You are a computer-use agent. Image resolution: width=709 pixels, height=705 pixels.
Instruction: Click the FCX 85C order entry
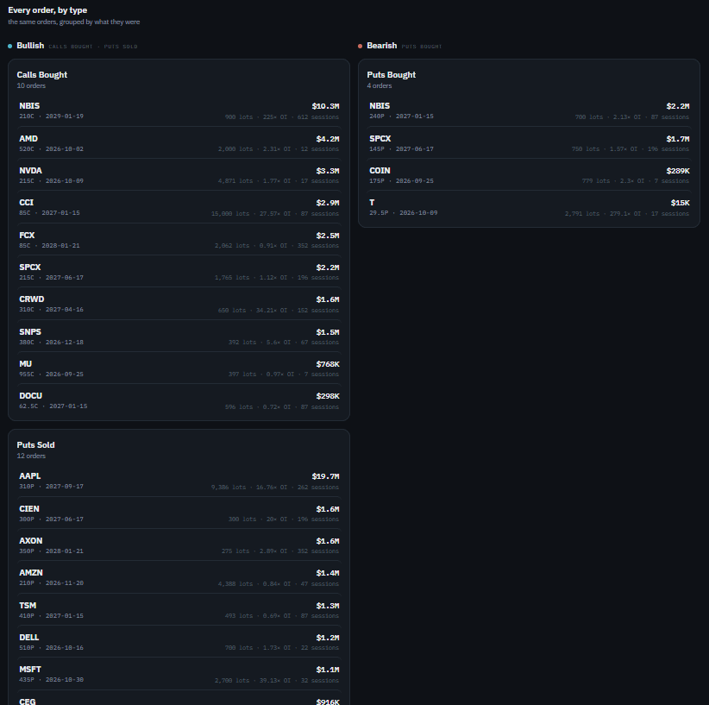[179, 240]
